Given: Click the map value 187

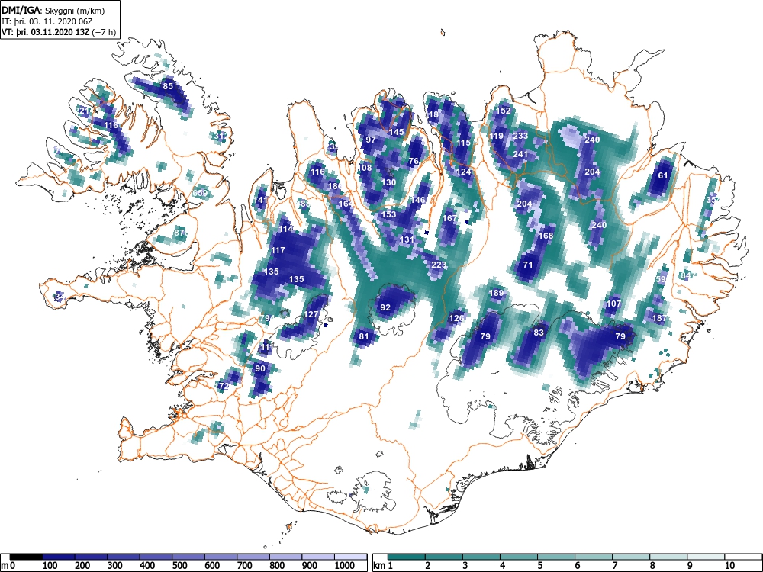Looking at the screenshot, I should [659, 318].
